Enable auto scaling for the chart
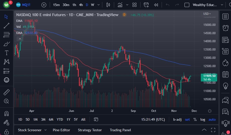 click(212, 119)
